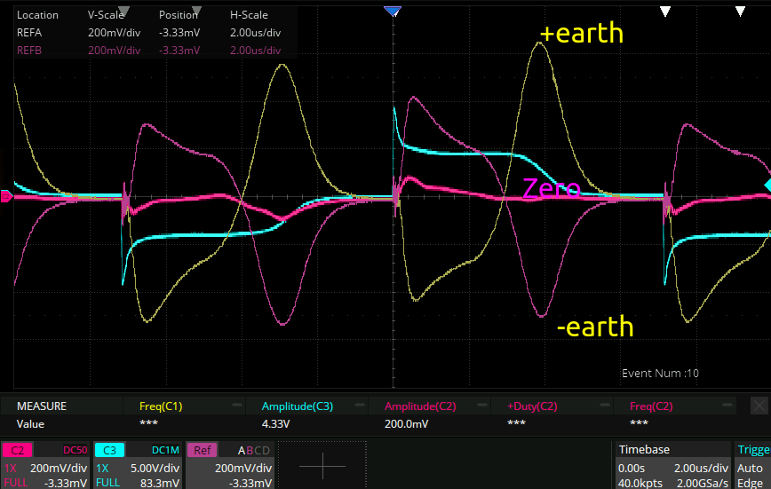Click the Ref reference waveform badge
This screenshot has width=771, height=489.
point(200,450)
